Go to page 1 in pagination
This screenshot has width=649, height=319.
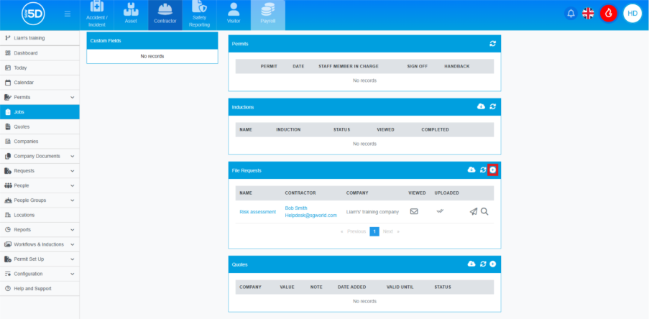[374, 231]
